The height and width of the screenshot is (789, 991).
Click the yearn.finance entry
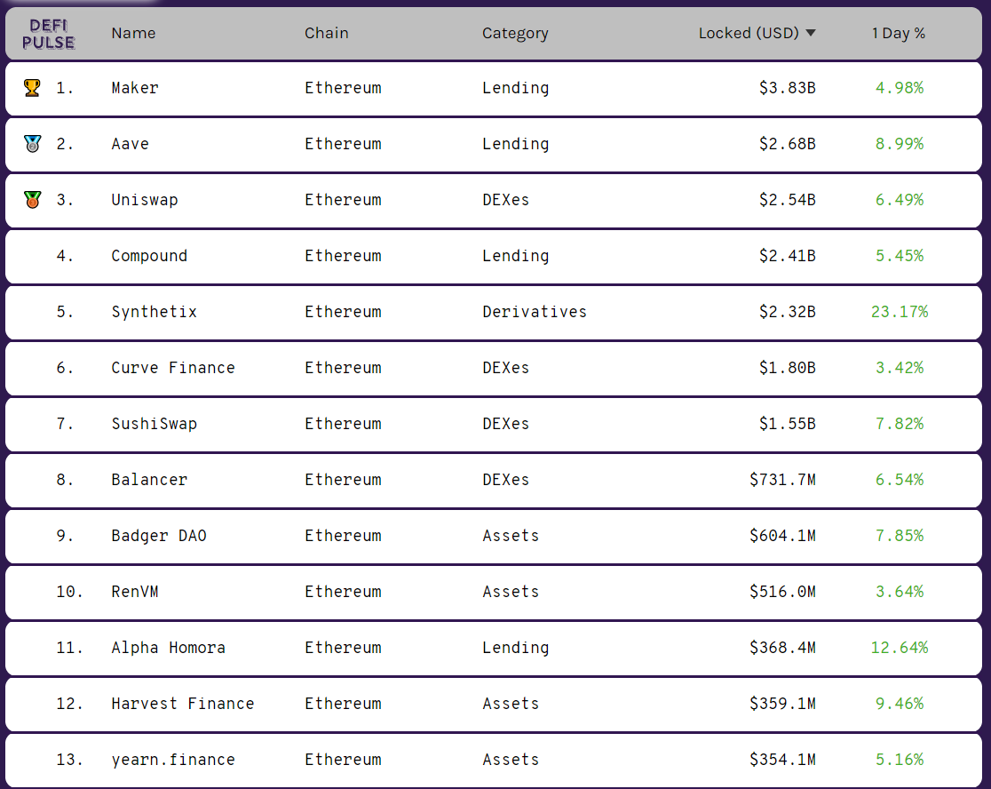click(x=173, y=760)
